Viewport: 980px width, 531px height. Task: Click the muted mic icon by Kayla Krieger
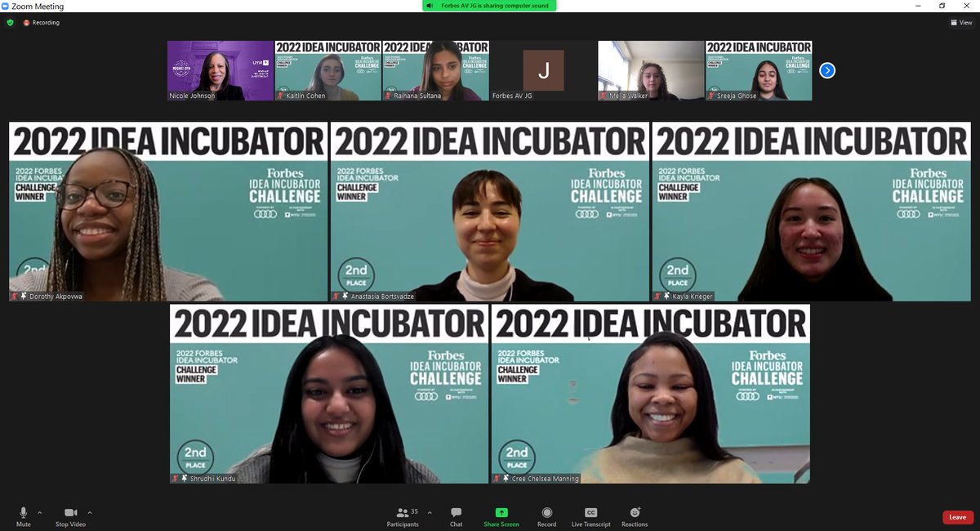(657, 297)
